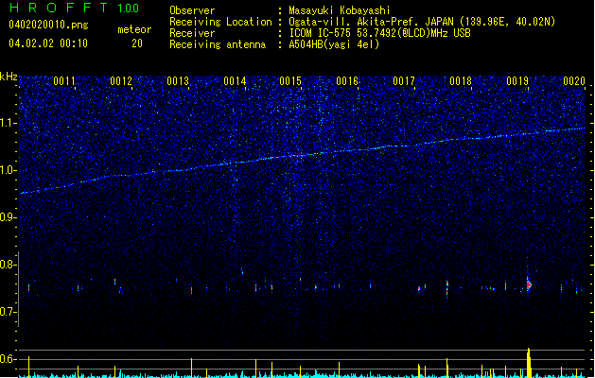
Task: Click the date stamp 04.02.02 00:10
Action: (48, 43)
